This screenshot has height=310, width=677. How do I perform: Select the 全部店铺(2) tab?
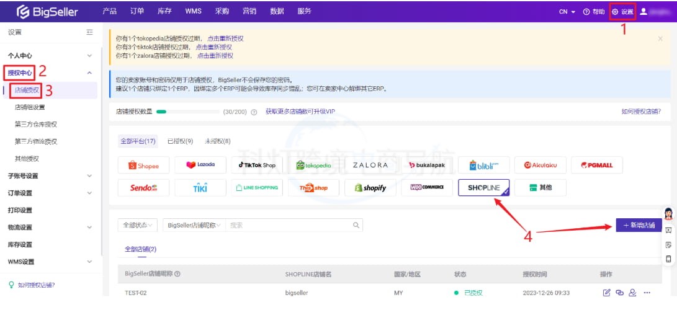[140, 249]
